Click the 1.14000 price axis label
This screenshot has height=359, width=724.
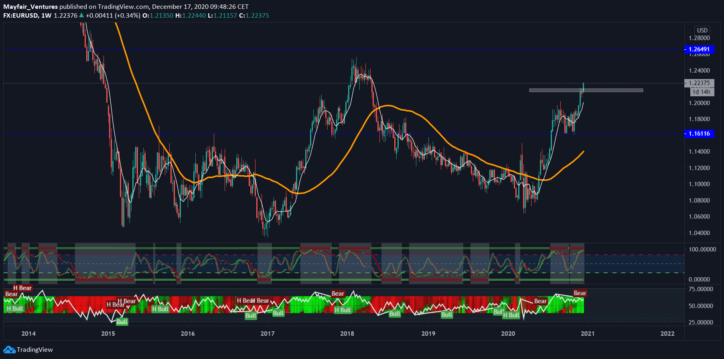point(699,152)
